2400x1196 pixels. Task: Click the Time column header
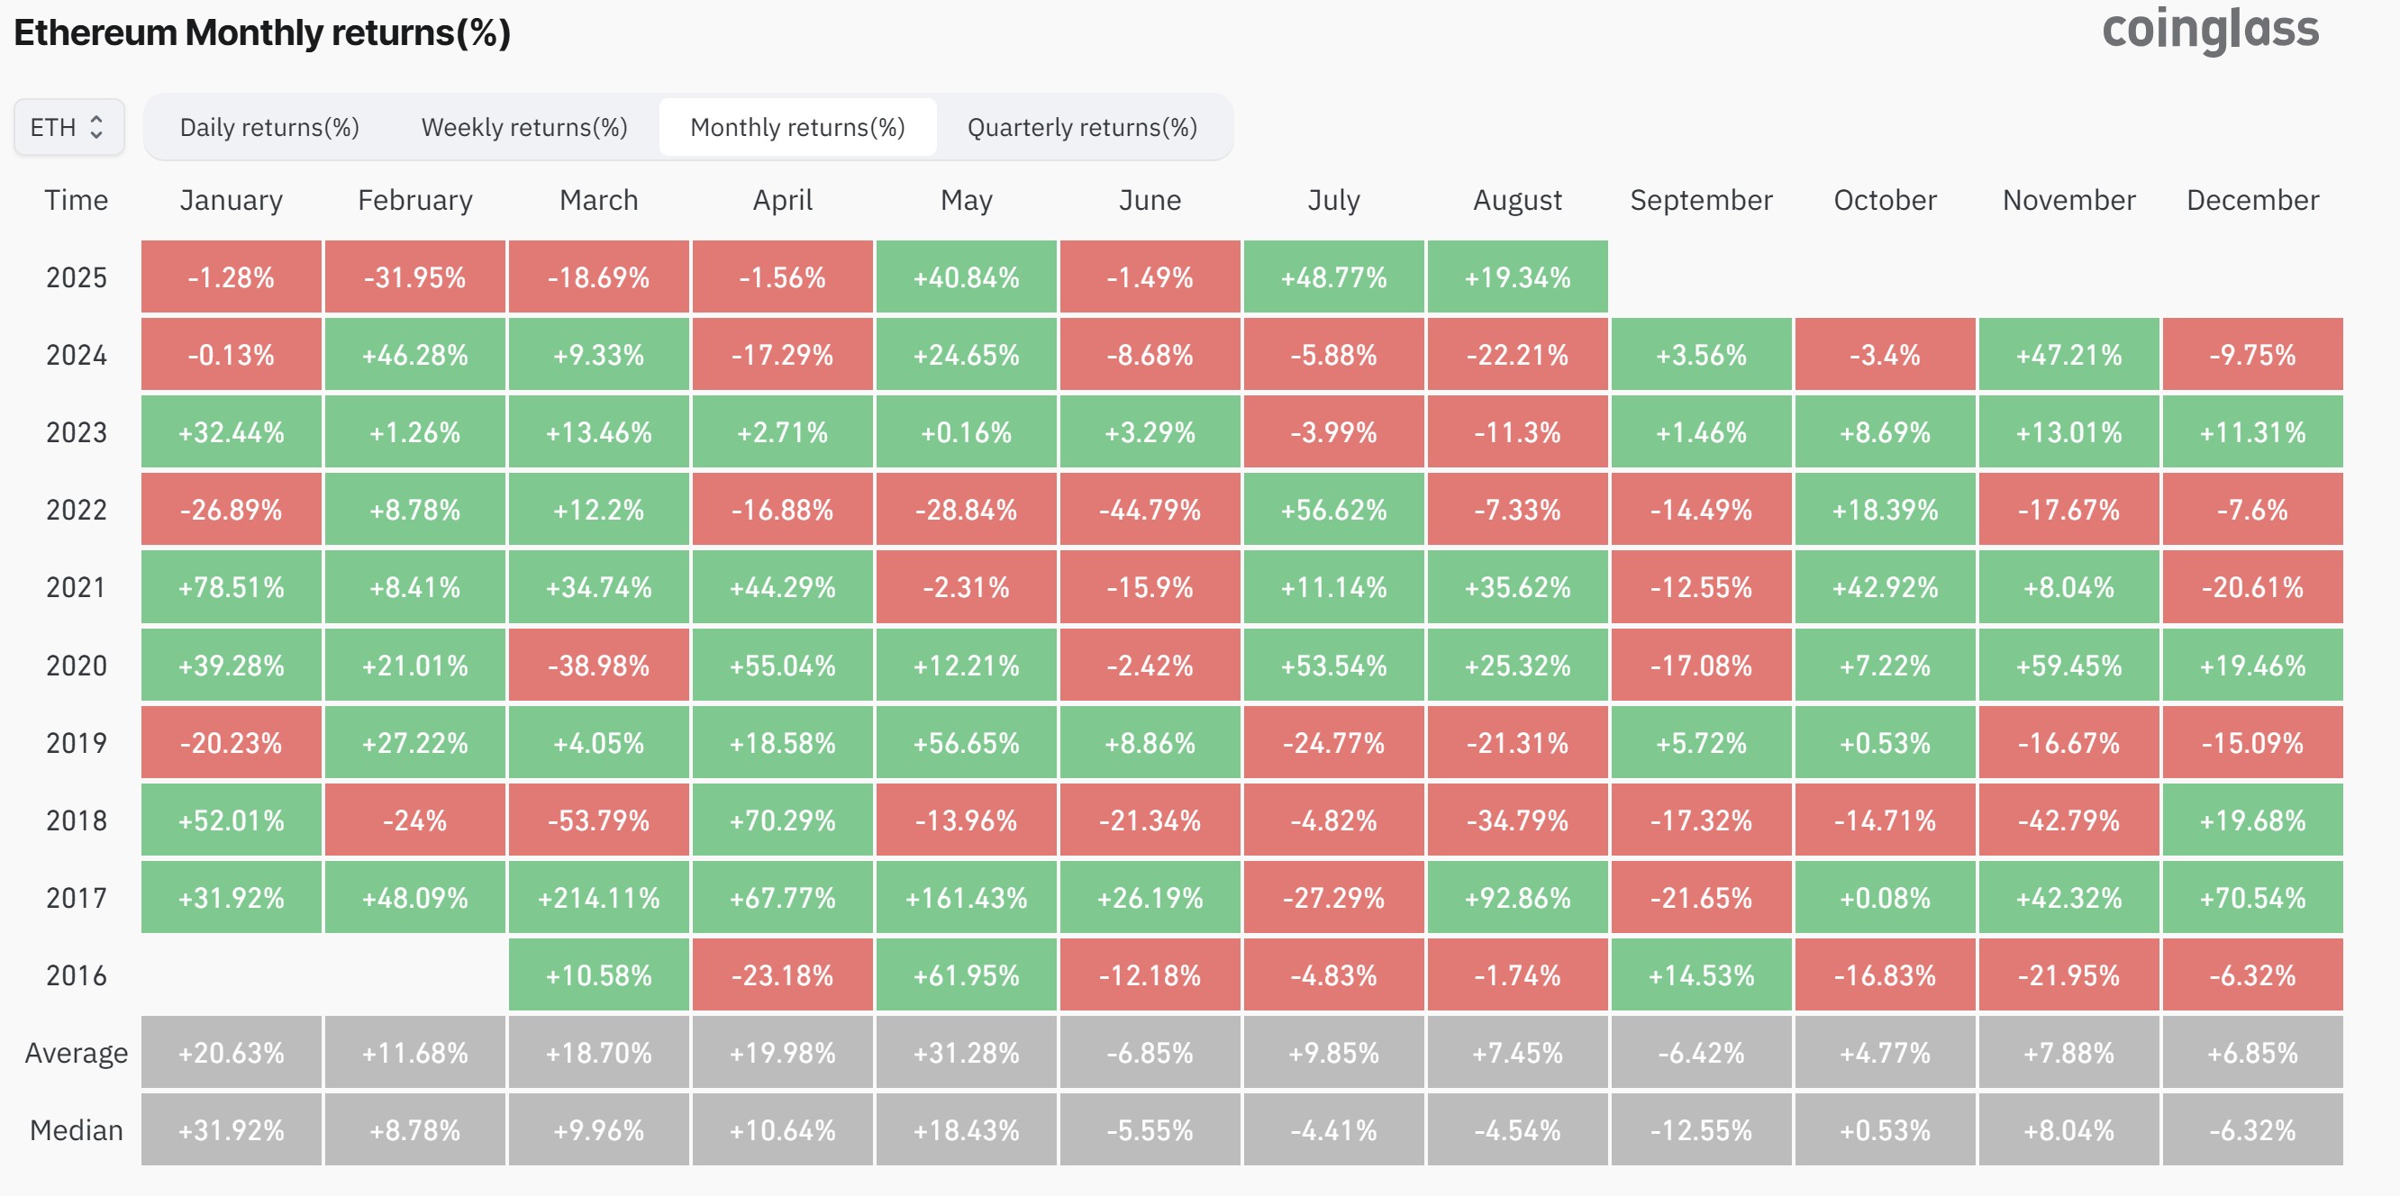[x=77, y=199]
